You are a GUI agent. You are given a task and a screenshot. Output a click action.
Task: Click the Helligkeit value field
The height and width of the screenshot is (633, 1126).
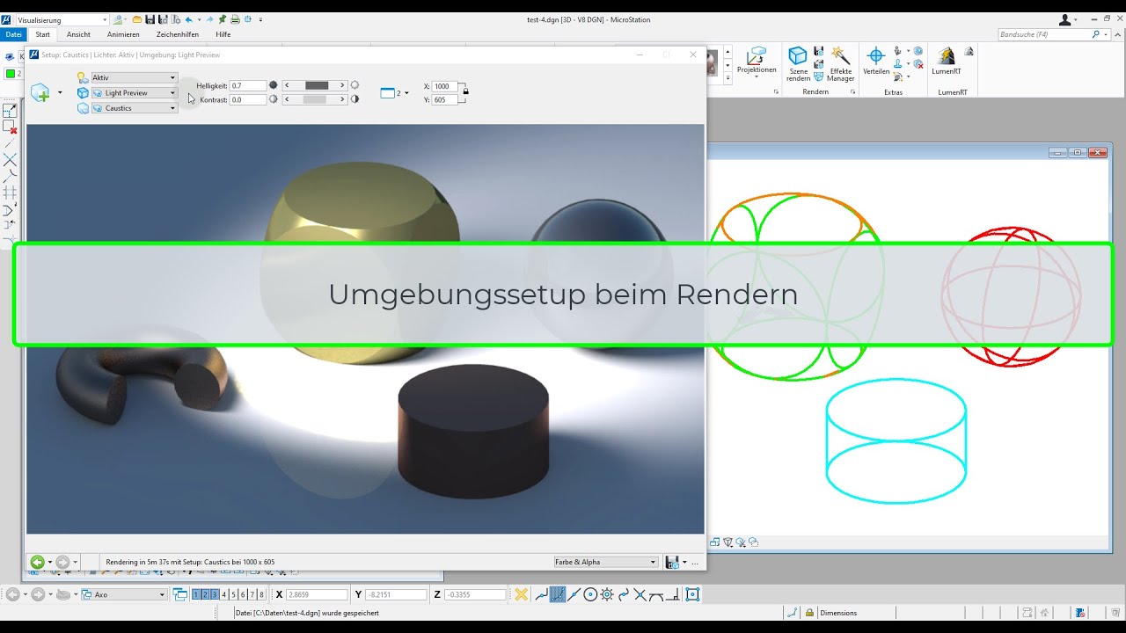tap(248, 85)
